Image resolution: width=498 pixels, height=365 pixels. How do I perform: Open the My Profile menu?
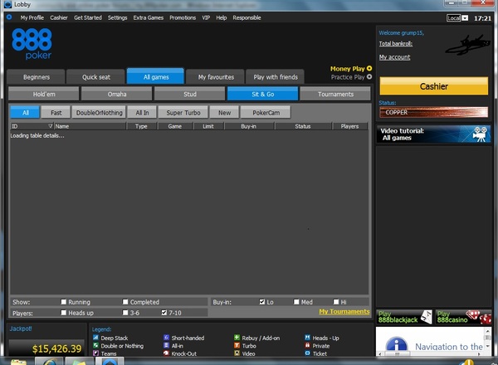point(32,17)
